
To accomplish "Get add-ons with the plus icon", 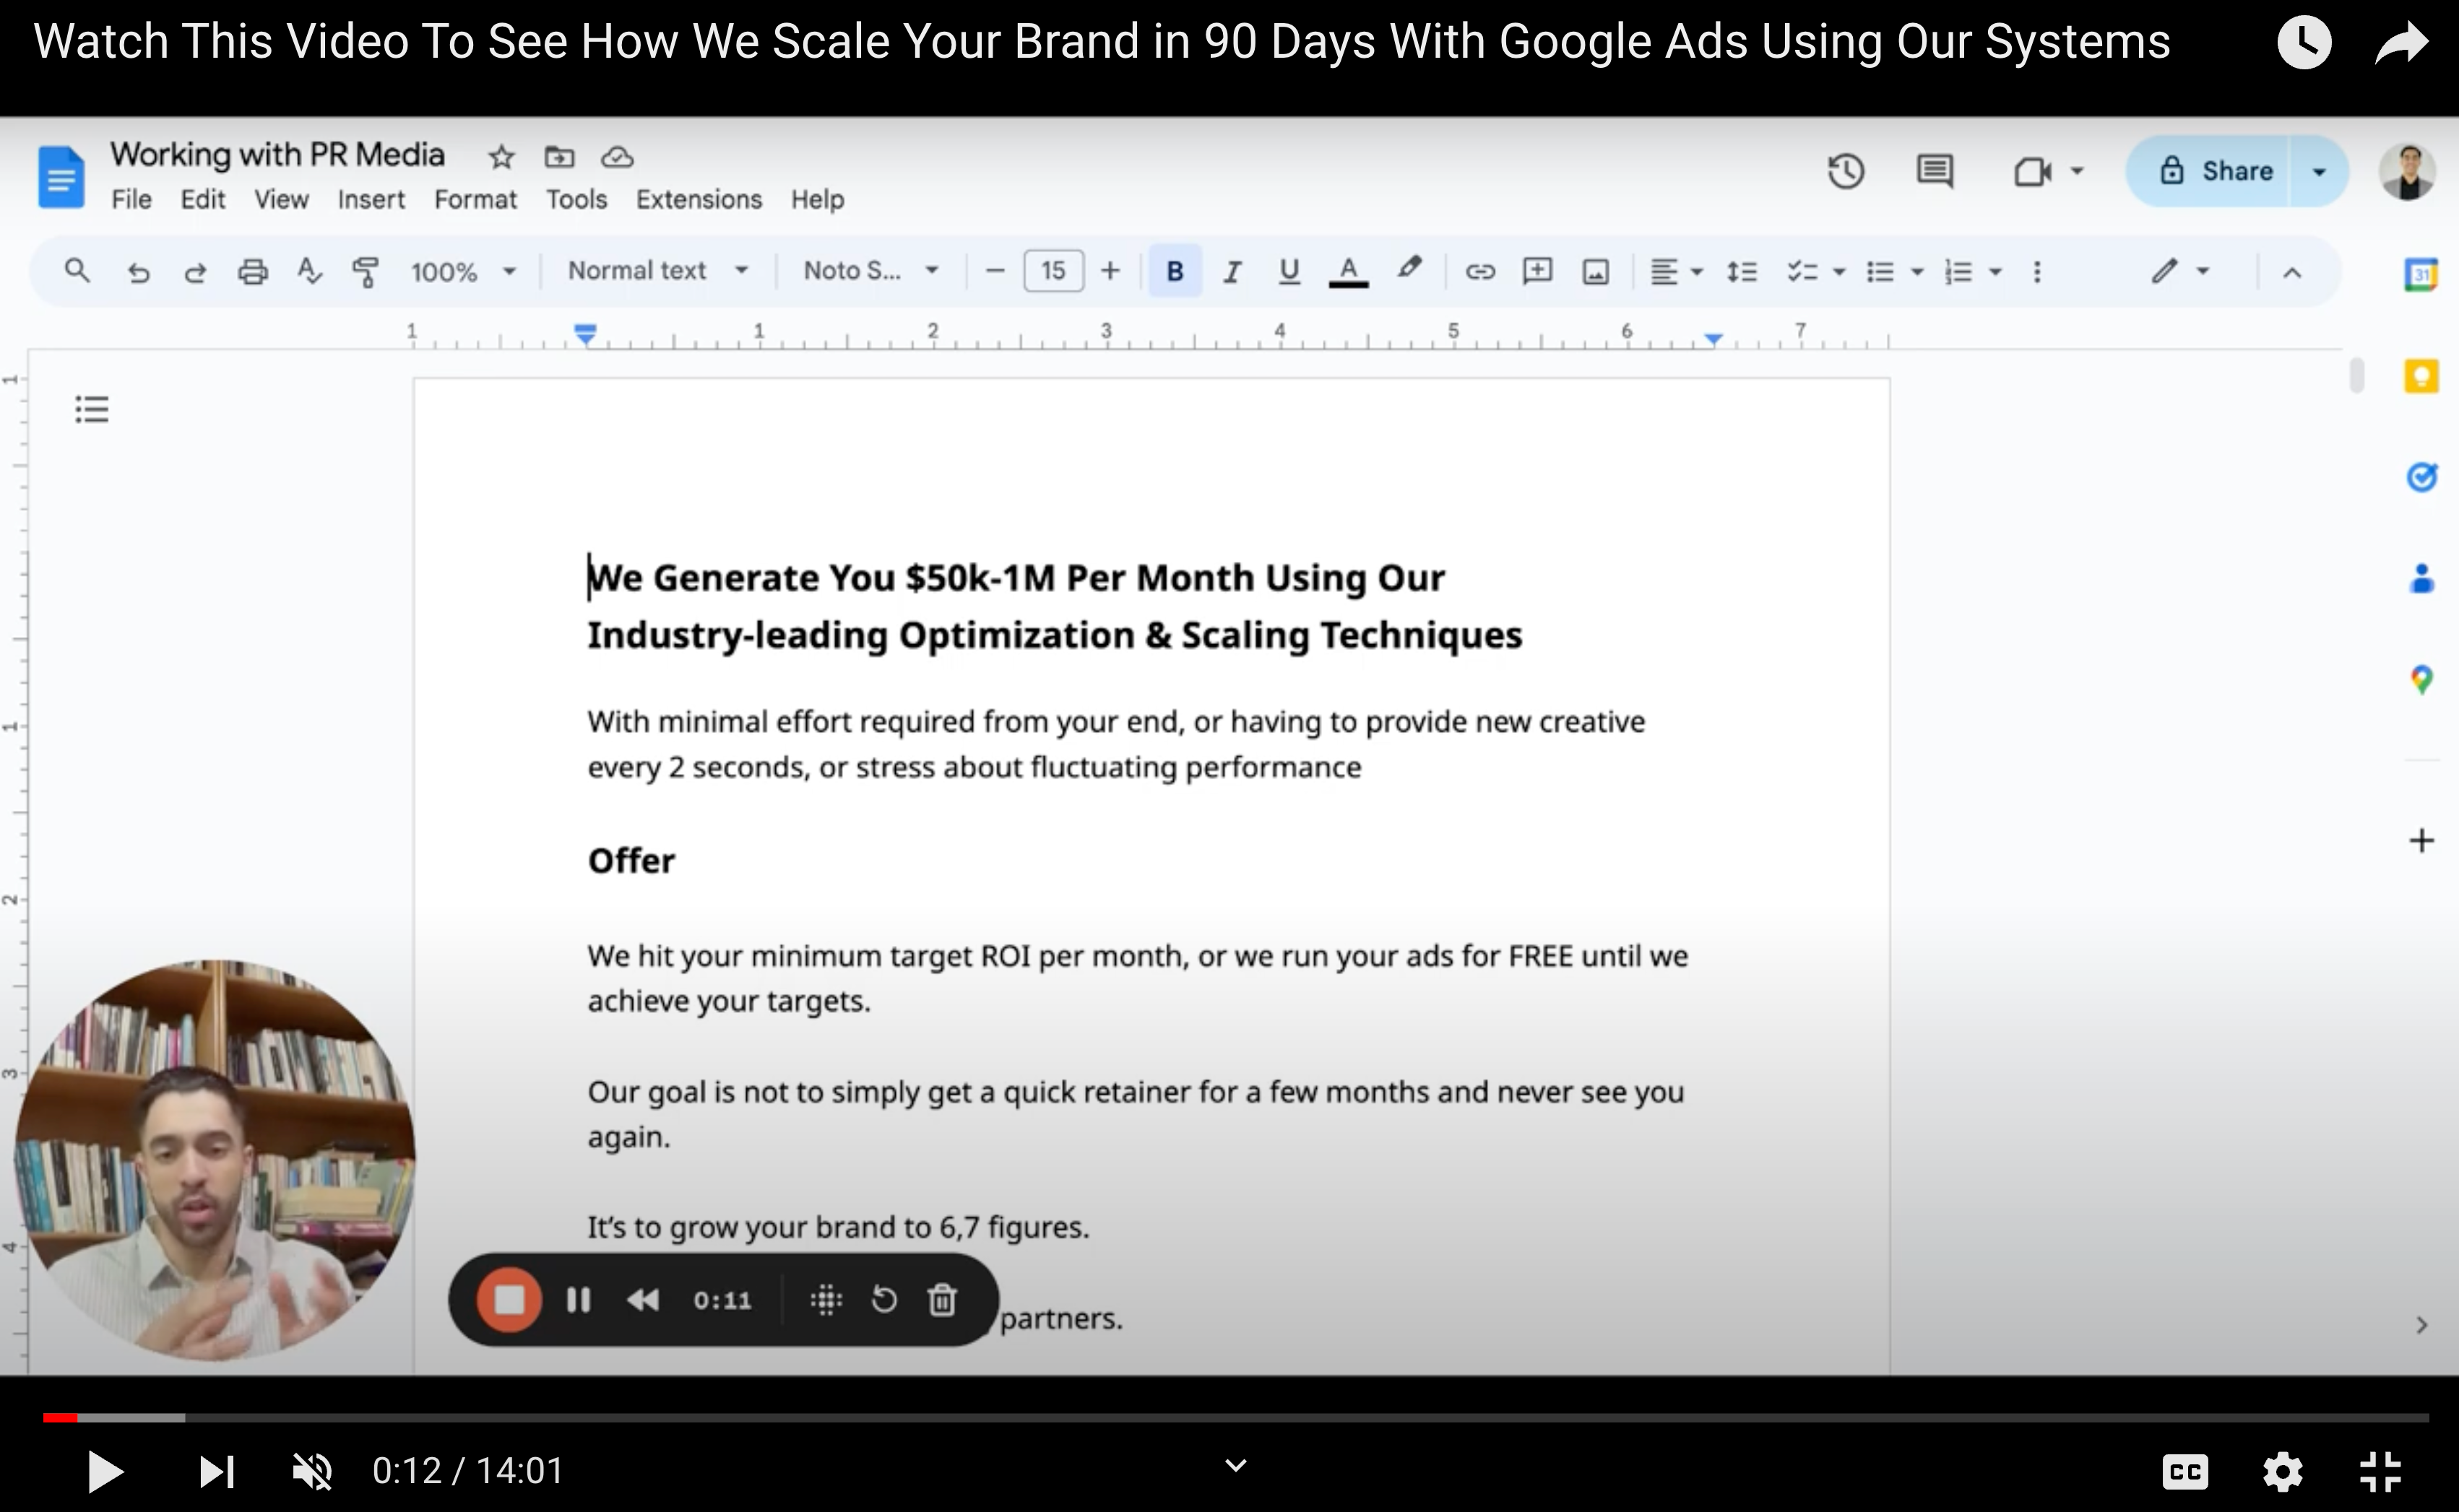I will tap(2421, 840).
